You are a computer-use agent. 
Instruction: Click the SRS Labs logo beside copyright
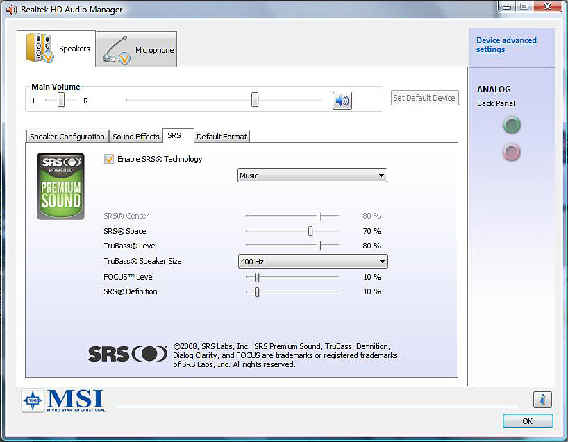click(128, 354)
